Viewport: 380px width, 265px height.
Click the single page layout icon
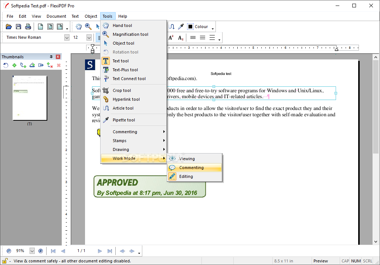coord(40,27)
